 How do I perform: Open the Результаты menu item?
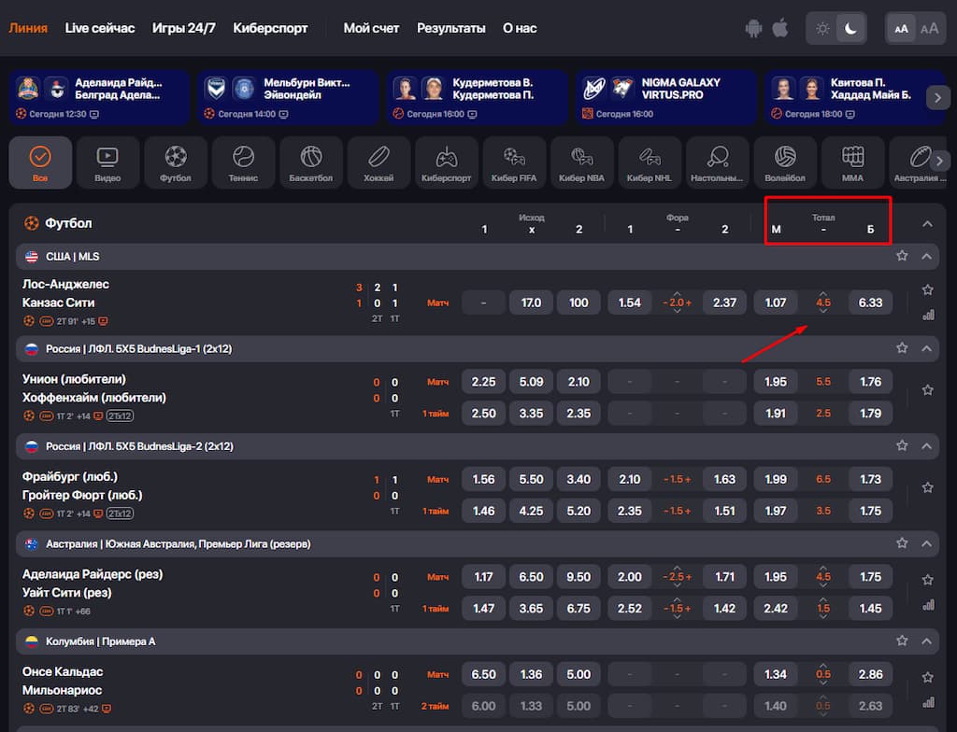(451, 28)
